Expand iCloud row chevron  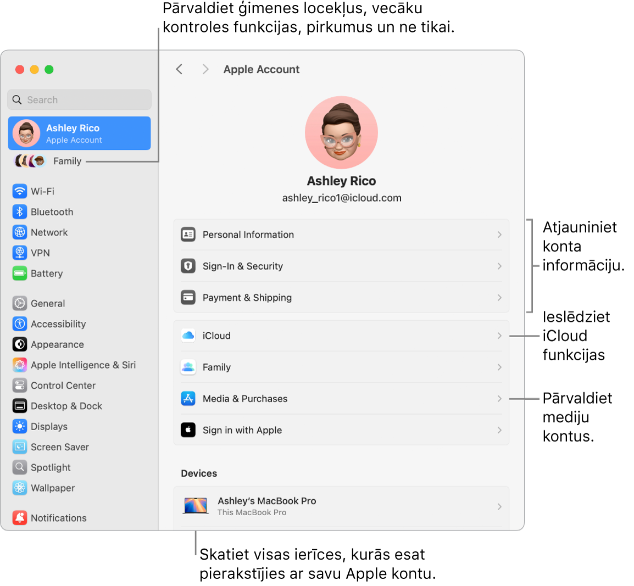click(x=499, y=336)
